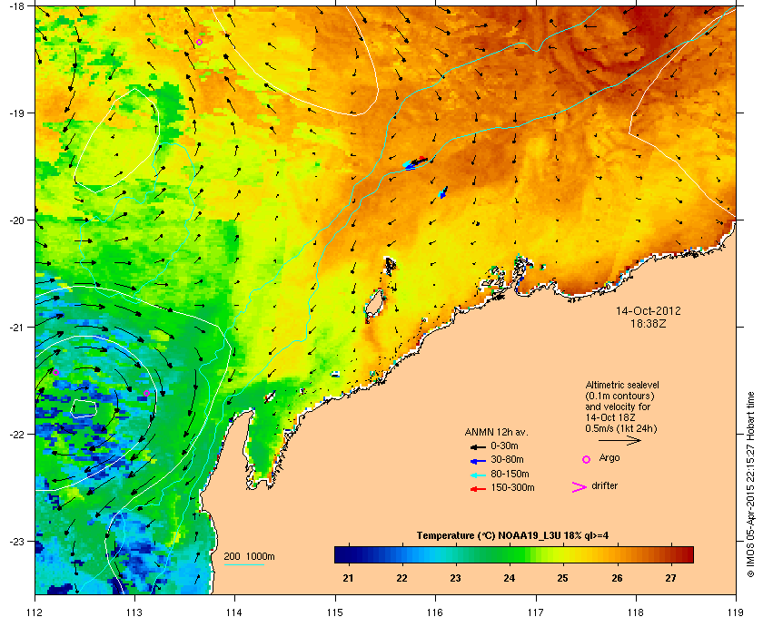Click the date label 14-Oct-2012

coord(649,311)
